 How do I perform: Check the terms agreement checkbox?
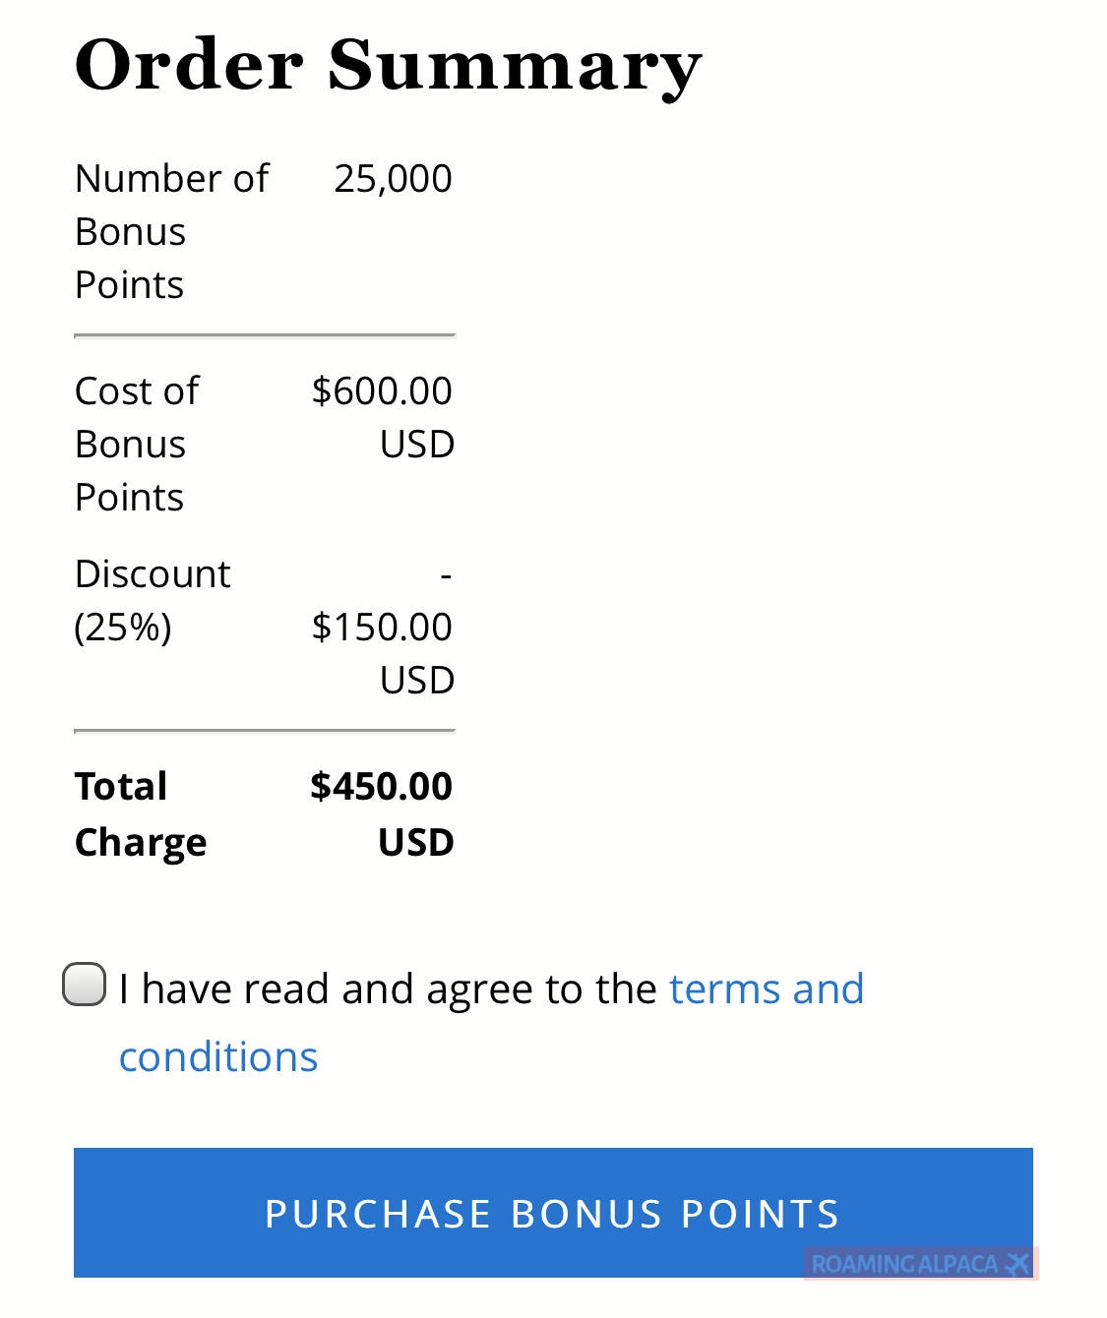tap(85, 986)
